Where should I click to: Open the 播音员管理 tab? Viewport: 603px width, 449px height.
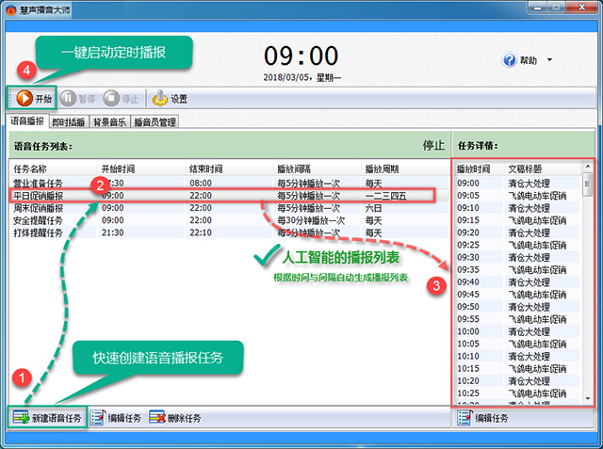155,122
